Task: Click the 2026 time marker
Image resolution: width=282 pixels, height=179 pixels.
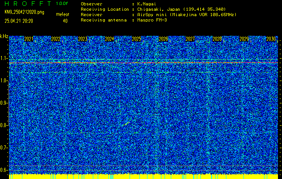Action: [x=163, y=39]
